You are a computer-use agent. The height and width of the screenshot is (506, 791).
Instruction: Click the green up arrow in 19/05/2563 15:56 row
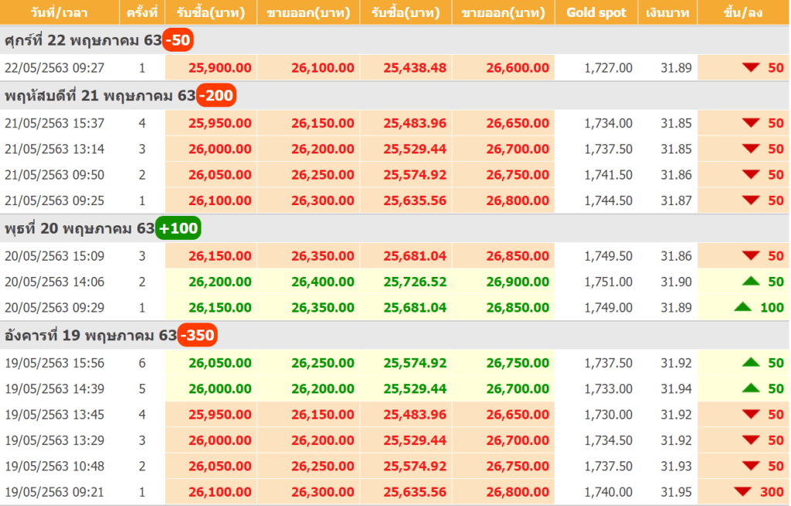751,363
